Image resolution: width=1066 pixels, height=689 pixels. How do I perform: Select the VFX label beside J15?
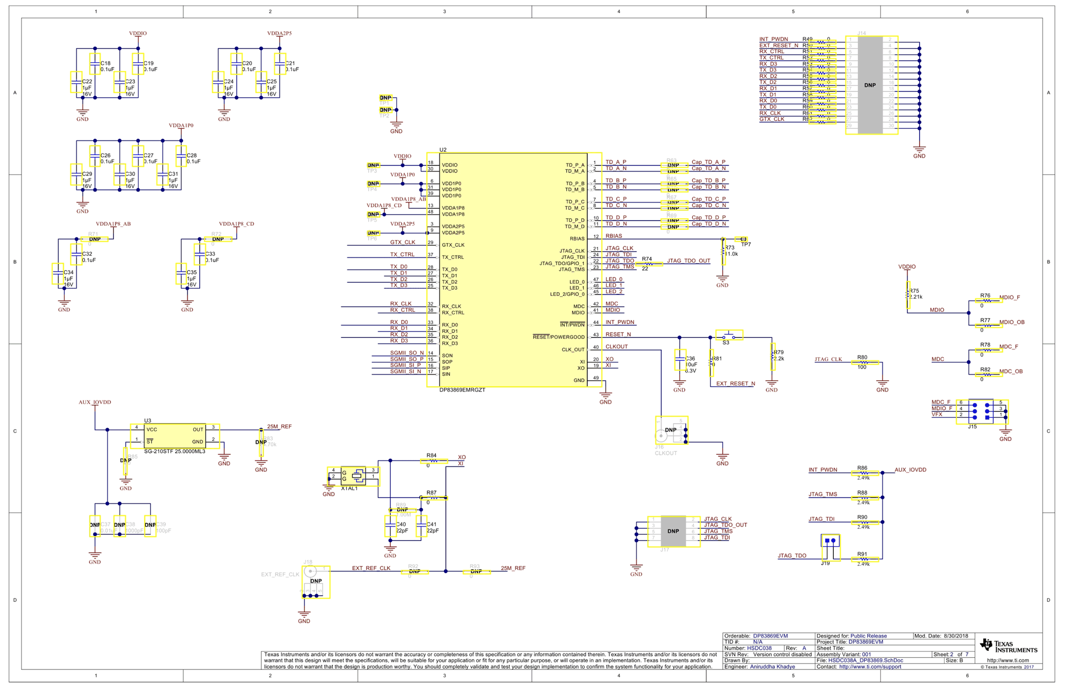click(x=937, y=415)
